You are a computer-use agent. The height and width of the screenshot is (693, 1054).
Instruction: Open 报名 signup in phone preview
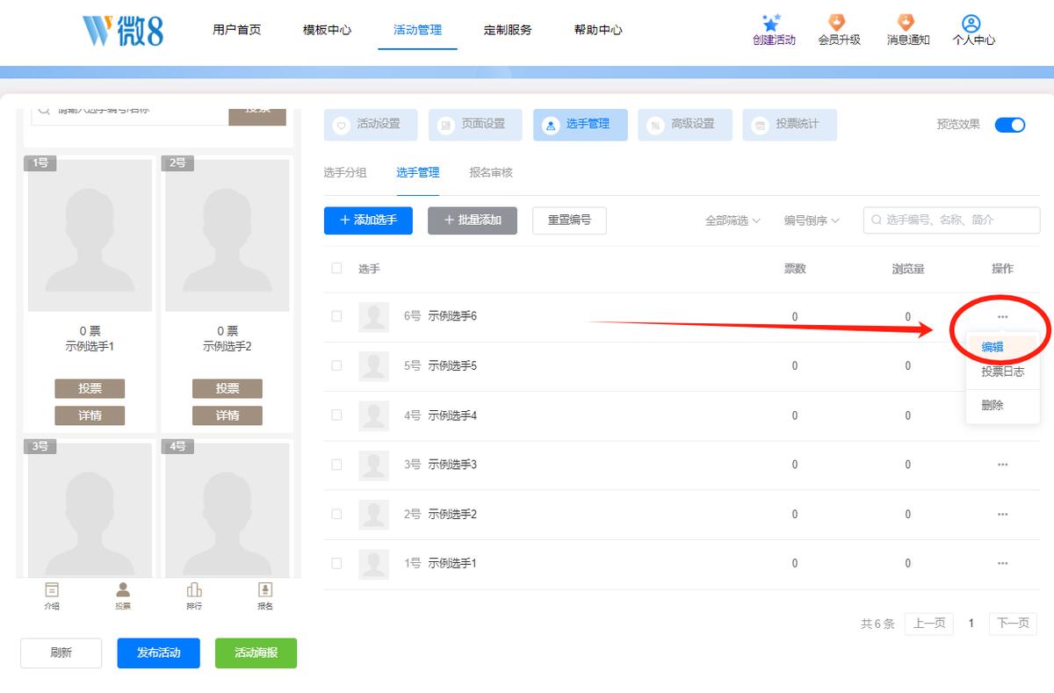pos(264,595)
